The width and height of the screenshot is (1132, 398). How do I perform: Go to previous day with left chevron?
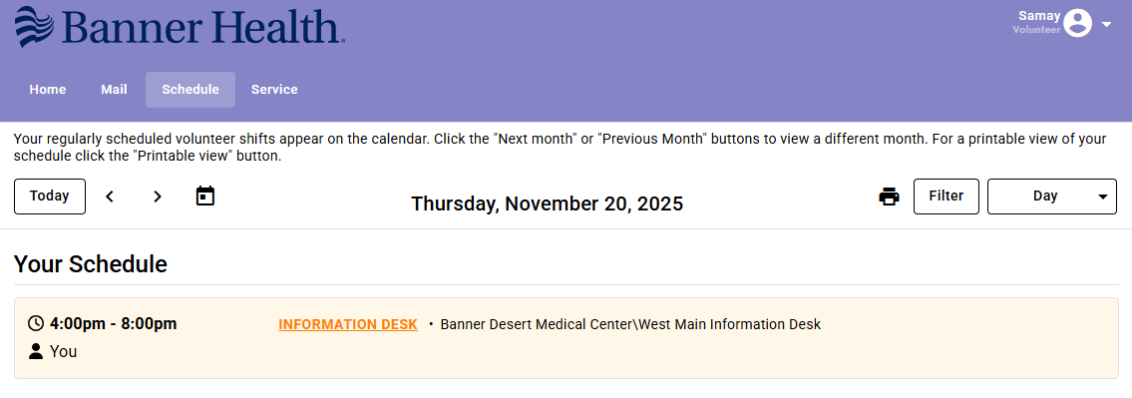[x=110, y=197]
